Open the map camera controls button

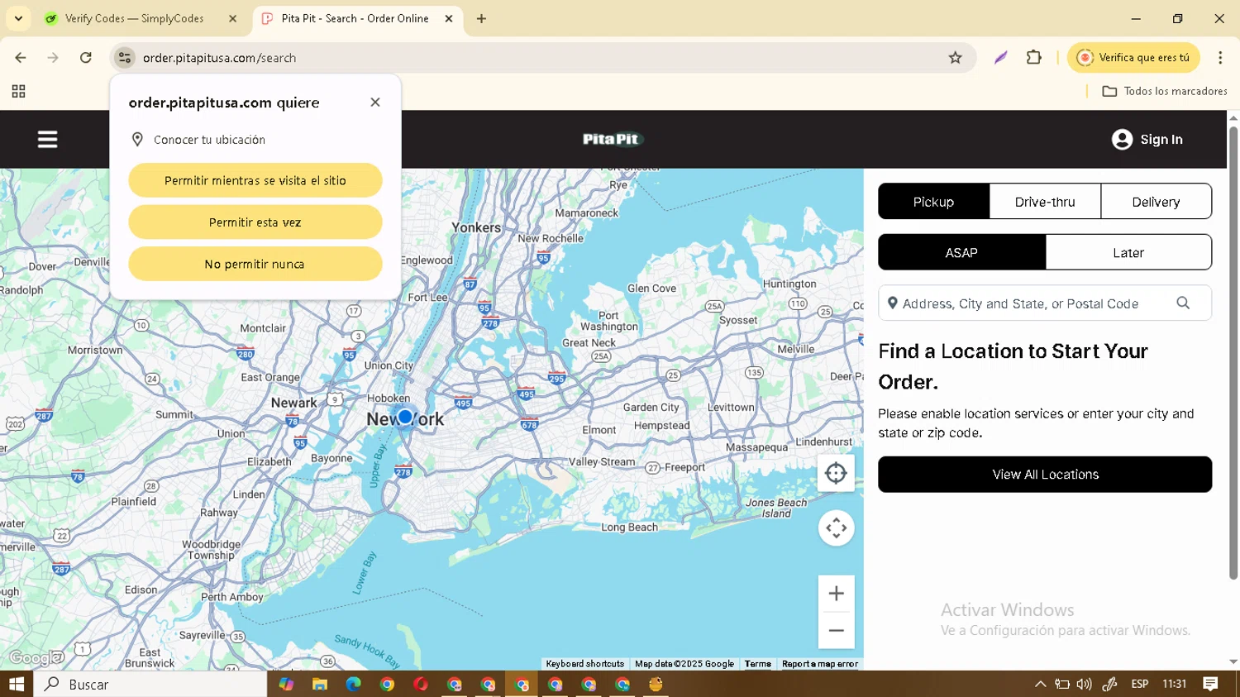tap(836, 528)
